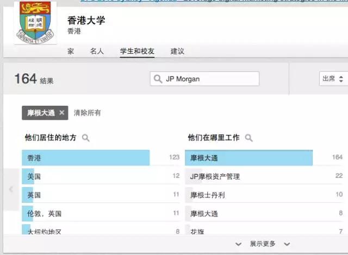Select the 学生和校友 tab
This screenshot has width=348, height=255.
point(137,52)
